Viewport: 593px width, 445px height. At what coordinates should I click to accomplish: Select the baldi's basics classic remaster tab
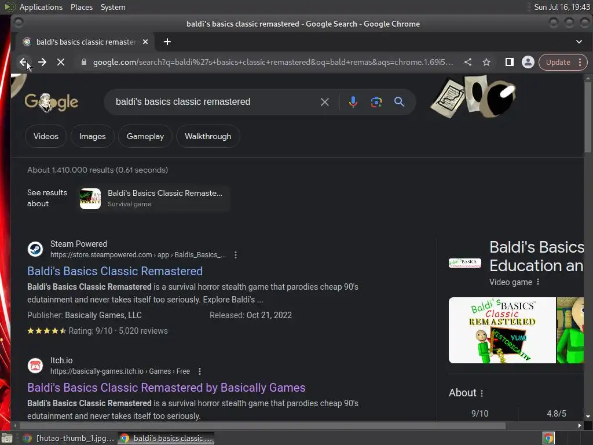click(85, 42)
